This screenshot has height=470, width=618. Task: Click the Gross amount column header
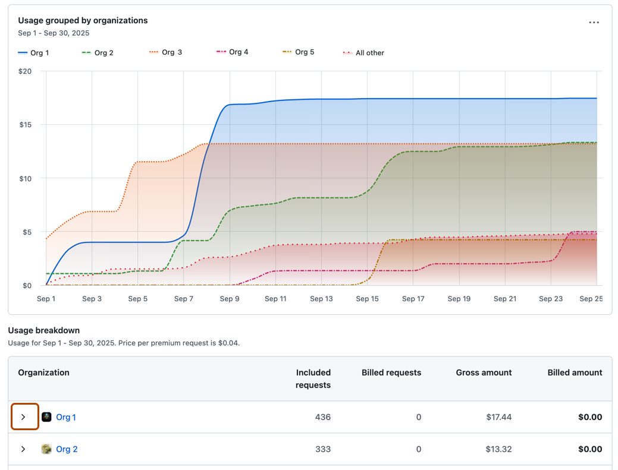click(485, 373)
